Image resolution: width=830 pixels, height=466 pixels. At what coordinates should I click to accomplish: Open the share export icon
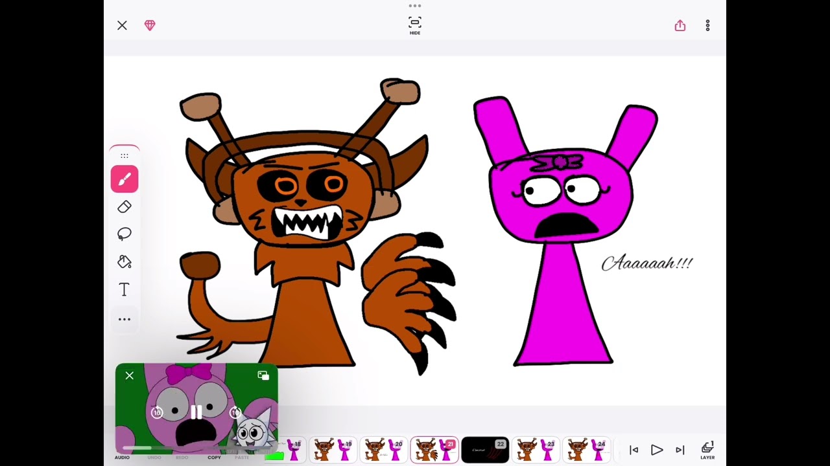point(680,25)
